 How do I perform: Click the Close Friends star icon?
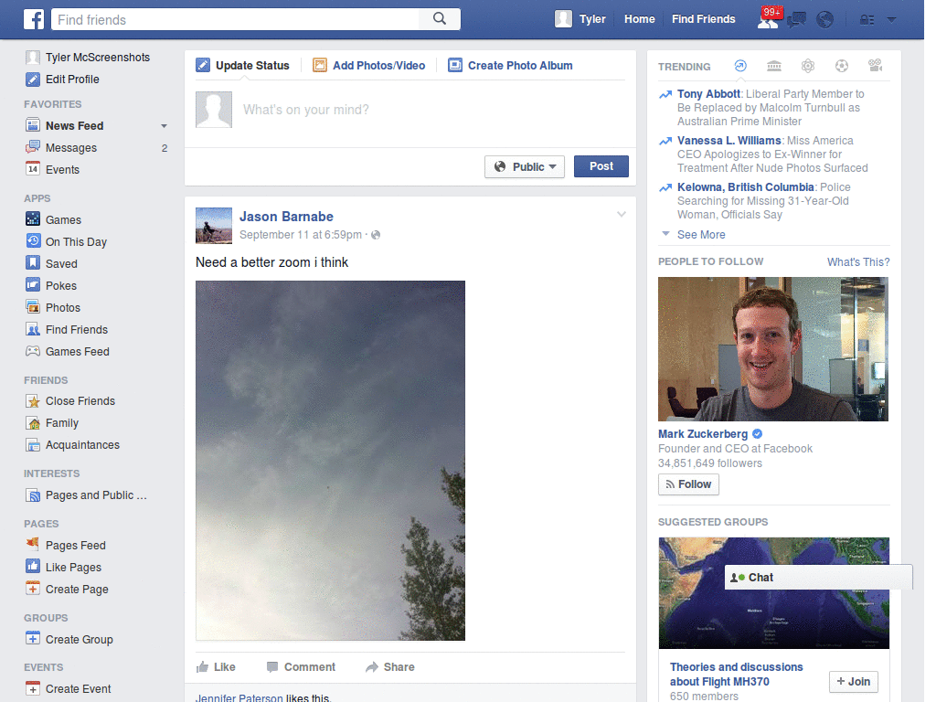[x=33, y=400]
